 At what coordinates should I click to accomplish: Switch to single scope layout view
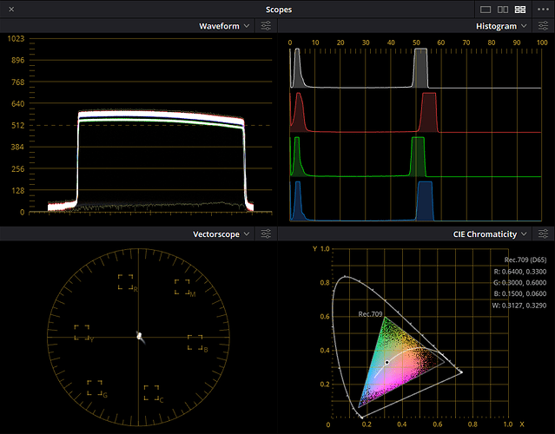(x=486, y=10)
